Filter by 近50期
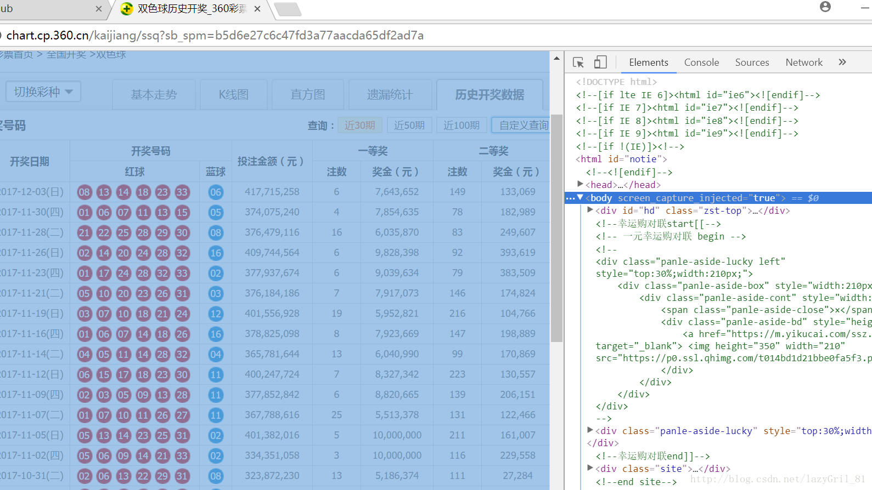The image size is (872, 490). point(409,126)
